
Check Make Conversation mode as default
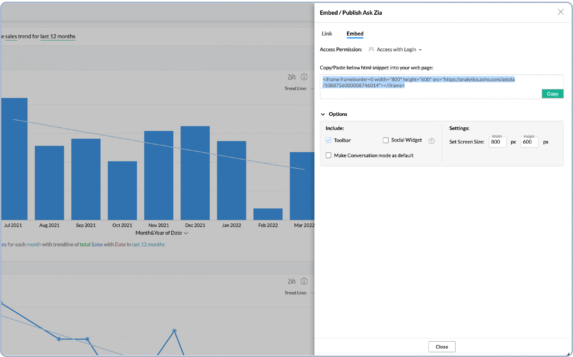(x=328, y=155)
